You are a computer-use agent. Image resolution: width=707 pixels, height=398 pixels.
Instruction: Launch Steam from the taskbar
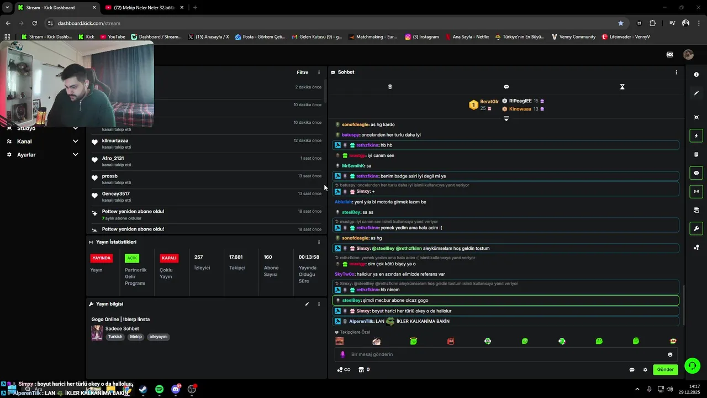pyautogui.click(x=143, y=389)
